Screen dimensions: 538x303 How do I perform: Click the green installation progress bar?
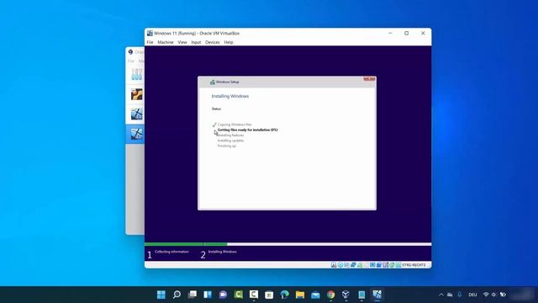click(x=186, y=244)
